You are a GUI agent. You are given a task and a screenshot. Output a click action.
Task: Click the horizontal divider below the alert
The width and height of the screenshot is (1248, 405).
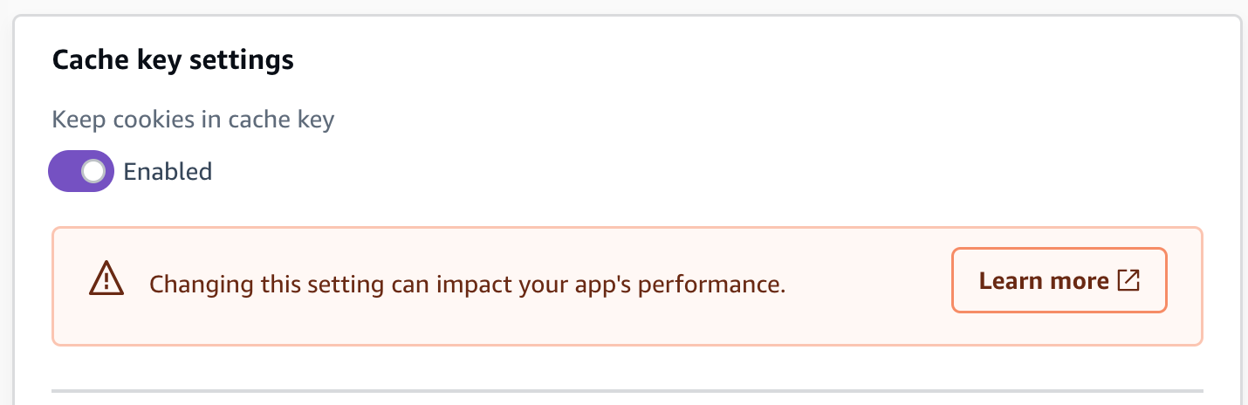tap(627, 390)
